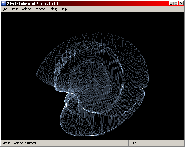Click the resize grip at status bar corner

(182, 144)
